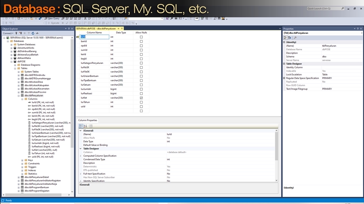Select dbo.tblPenyaluranDetail table in tree
The width and height of the screenshot is (364, 204).
37,177
